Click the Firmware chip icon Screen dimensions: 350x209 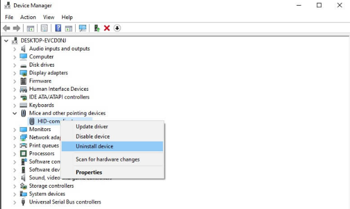23,81
